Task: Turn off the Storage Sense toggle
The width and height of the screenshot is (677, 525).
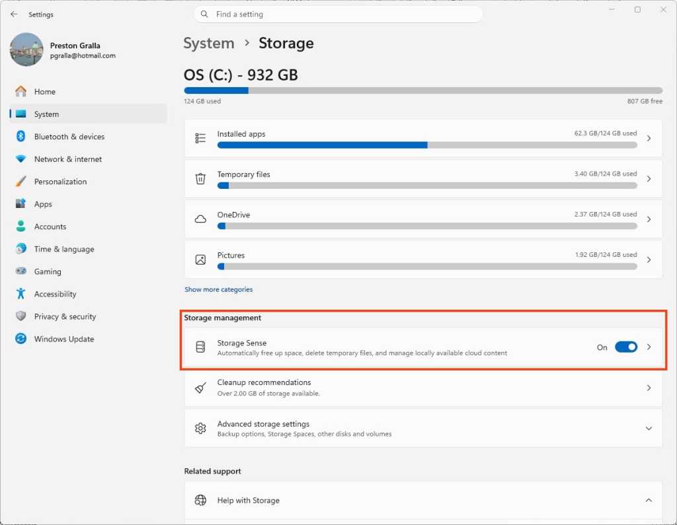Action: tap(625, 347)
